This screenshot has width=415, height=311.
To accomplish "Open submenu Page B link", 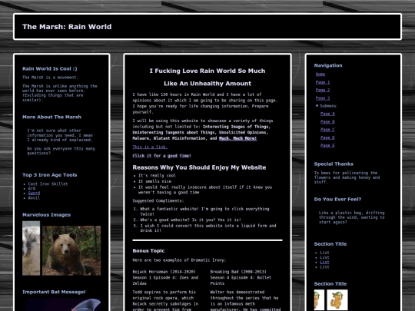I will click(327, 121).
